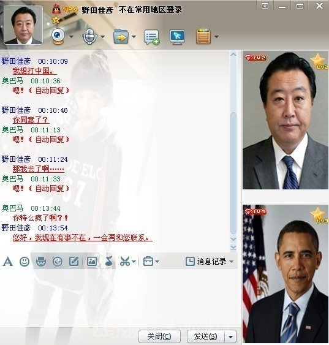
Task: Click the 关闭(C) button
Action: (159, 336)
